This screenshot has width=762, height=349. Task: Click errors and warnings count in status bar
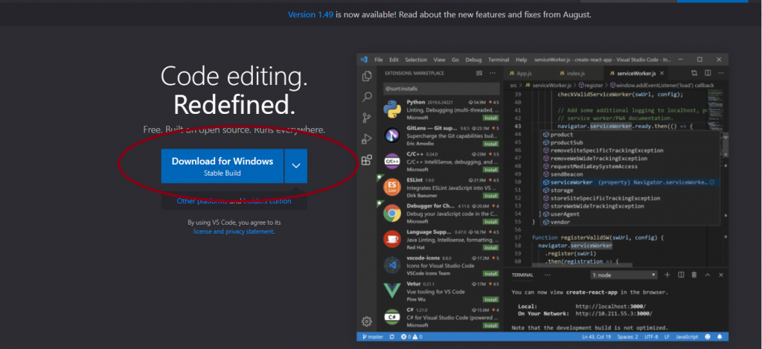pos(411,337)
